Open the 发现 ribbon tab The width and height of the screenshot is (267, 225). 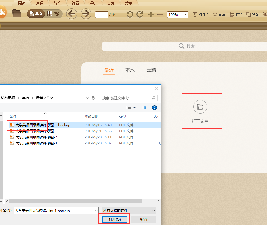(129, 3)
